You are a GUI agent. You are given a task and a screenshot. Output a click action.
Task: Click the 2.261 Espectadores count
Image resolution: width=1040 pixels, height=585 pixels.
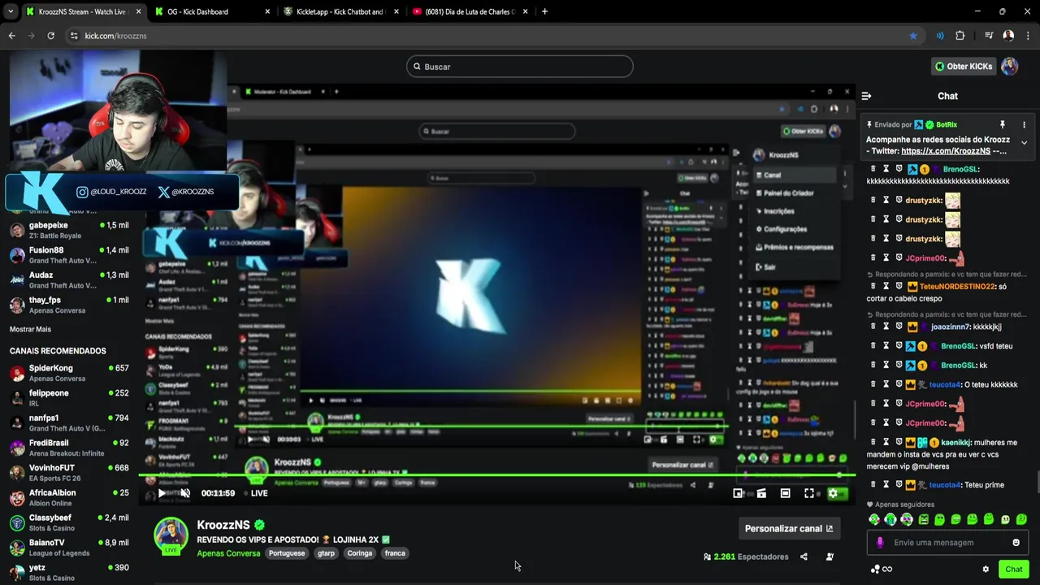[x=747, y=557]
